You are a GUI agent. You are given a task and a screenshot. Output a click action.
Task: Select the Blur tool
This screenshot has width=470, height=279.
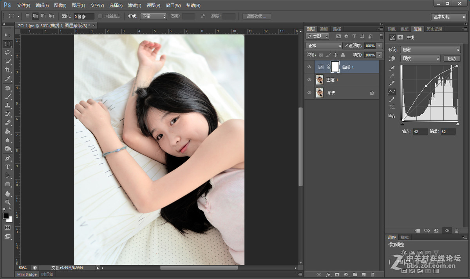pos(7,140)
